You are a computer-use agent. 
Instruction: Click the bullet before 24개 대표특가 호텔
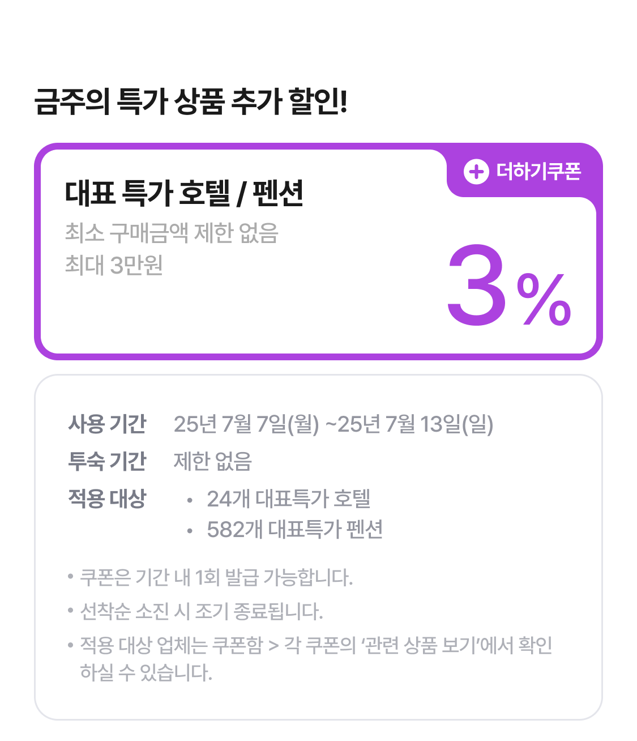click(x=190, y=500)
